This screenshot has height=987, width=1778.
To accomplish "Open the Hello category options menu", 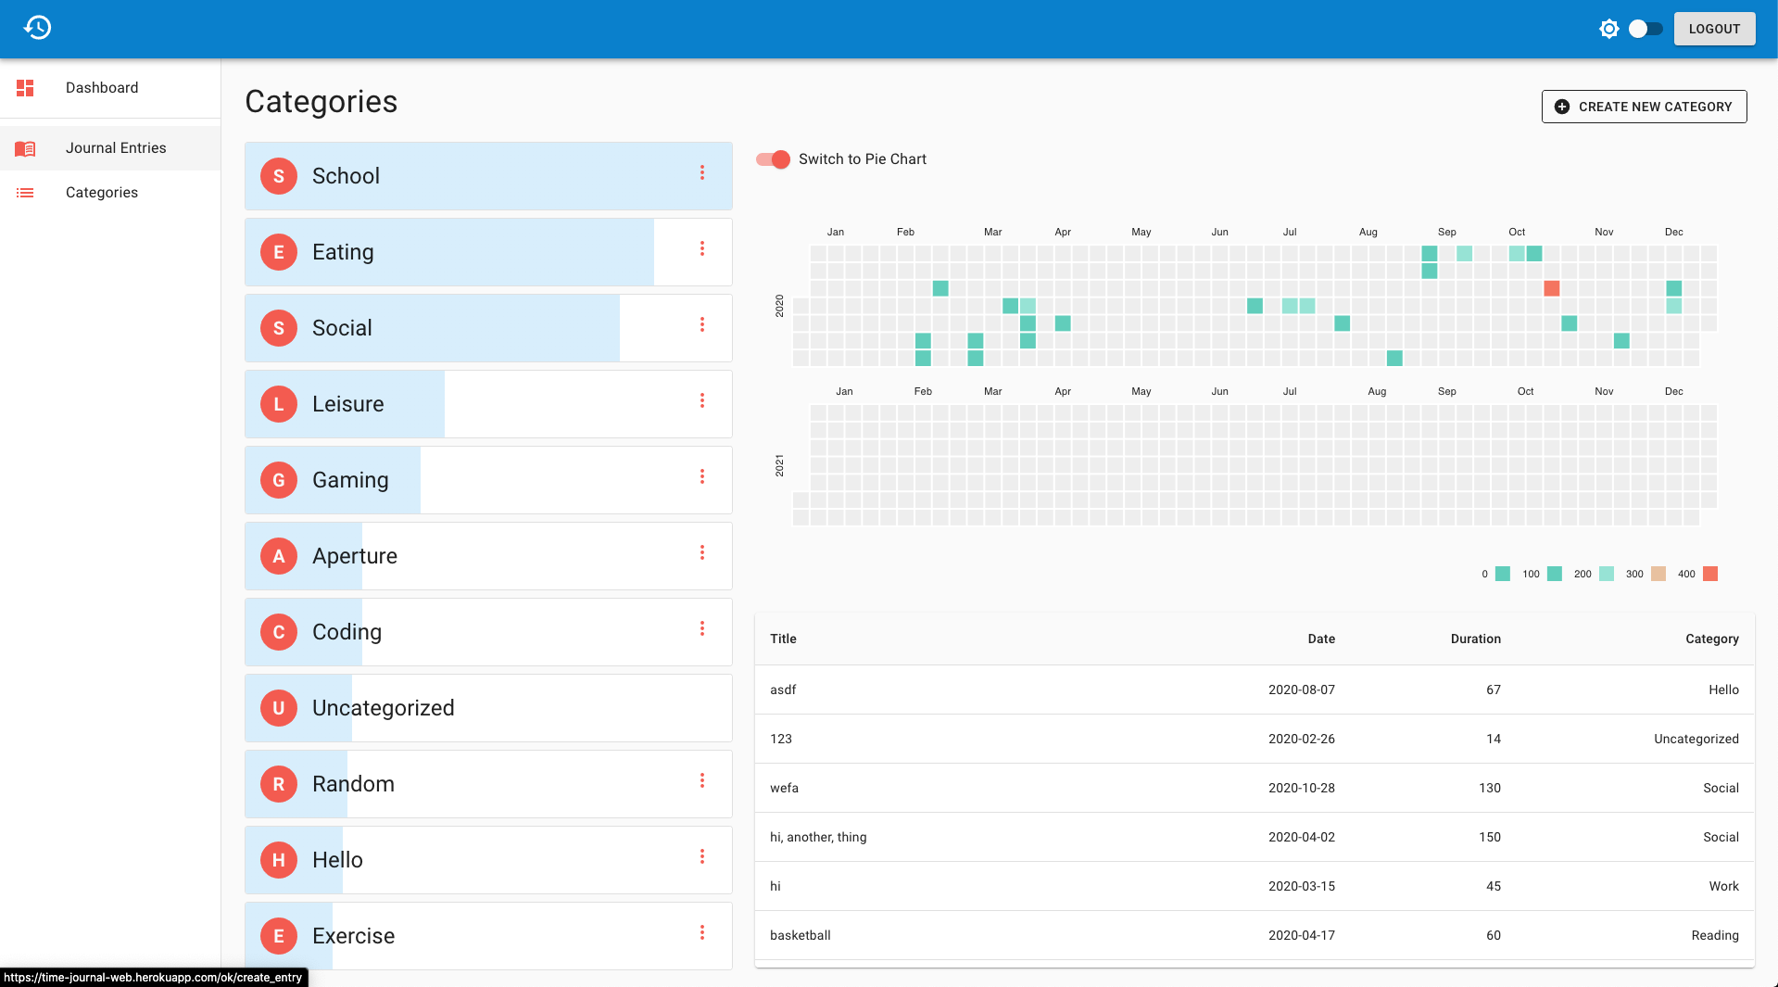I will (x=702, y=856).
